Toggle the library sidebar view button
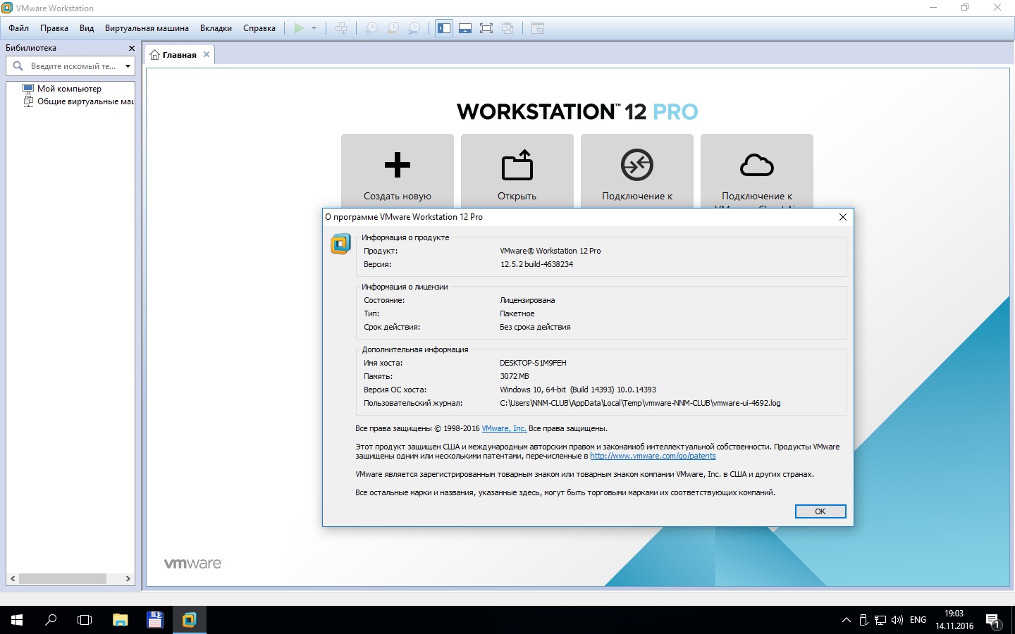 (x=444, y=28)
